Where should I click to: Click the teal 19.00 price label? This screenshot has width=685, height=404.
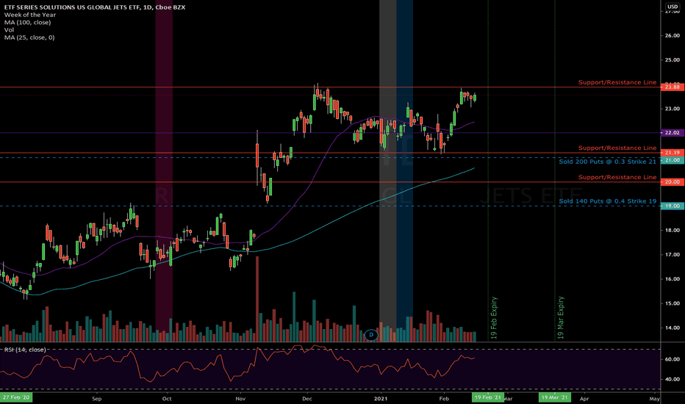pos(672,206)
